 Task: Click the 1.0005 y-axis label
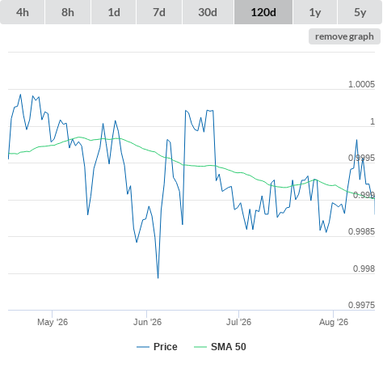[x=361, y=84]
